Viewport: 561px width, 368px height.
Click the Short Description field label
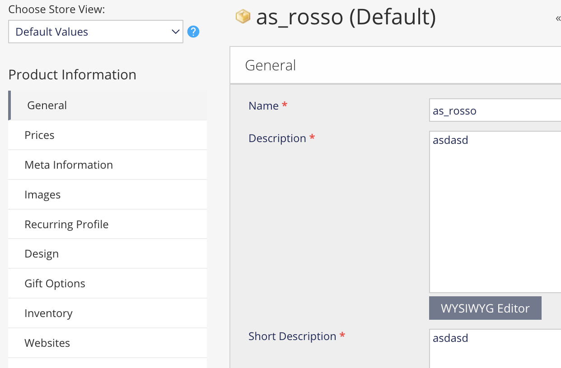pos(292,336)
